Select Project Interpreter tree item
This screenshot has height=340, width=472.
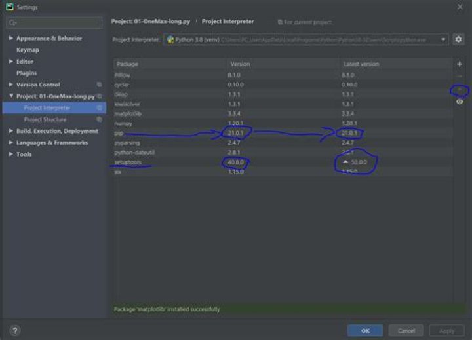pyautogui.click(x=54, y=107)
